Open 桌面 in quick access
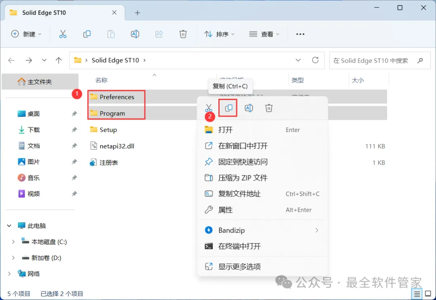Image resolution: width=436 pixels, height=300 pixels. pos(34,114)
